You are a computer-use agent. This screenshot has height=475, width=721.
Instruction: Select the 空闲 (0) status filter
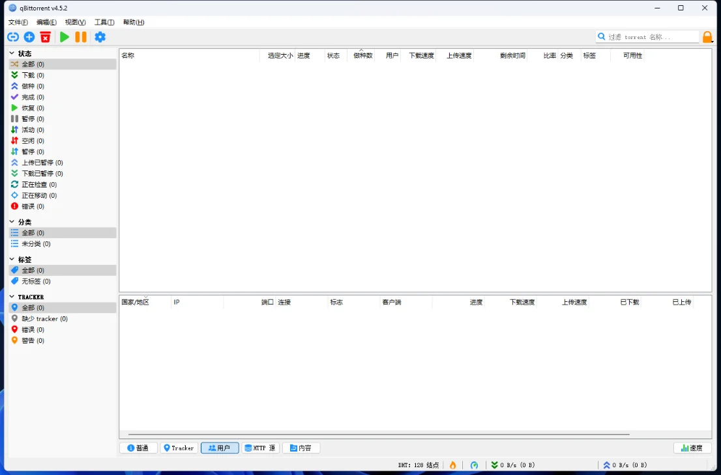pos(63,141)
